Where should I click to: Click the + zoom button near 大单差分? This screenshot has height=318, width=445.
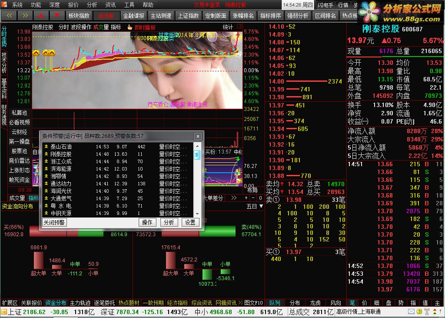246,198
